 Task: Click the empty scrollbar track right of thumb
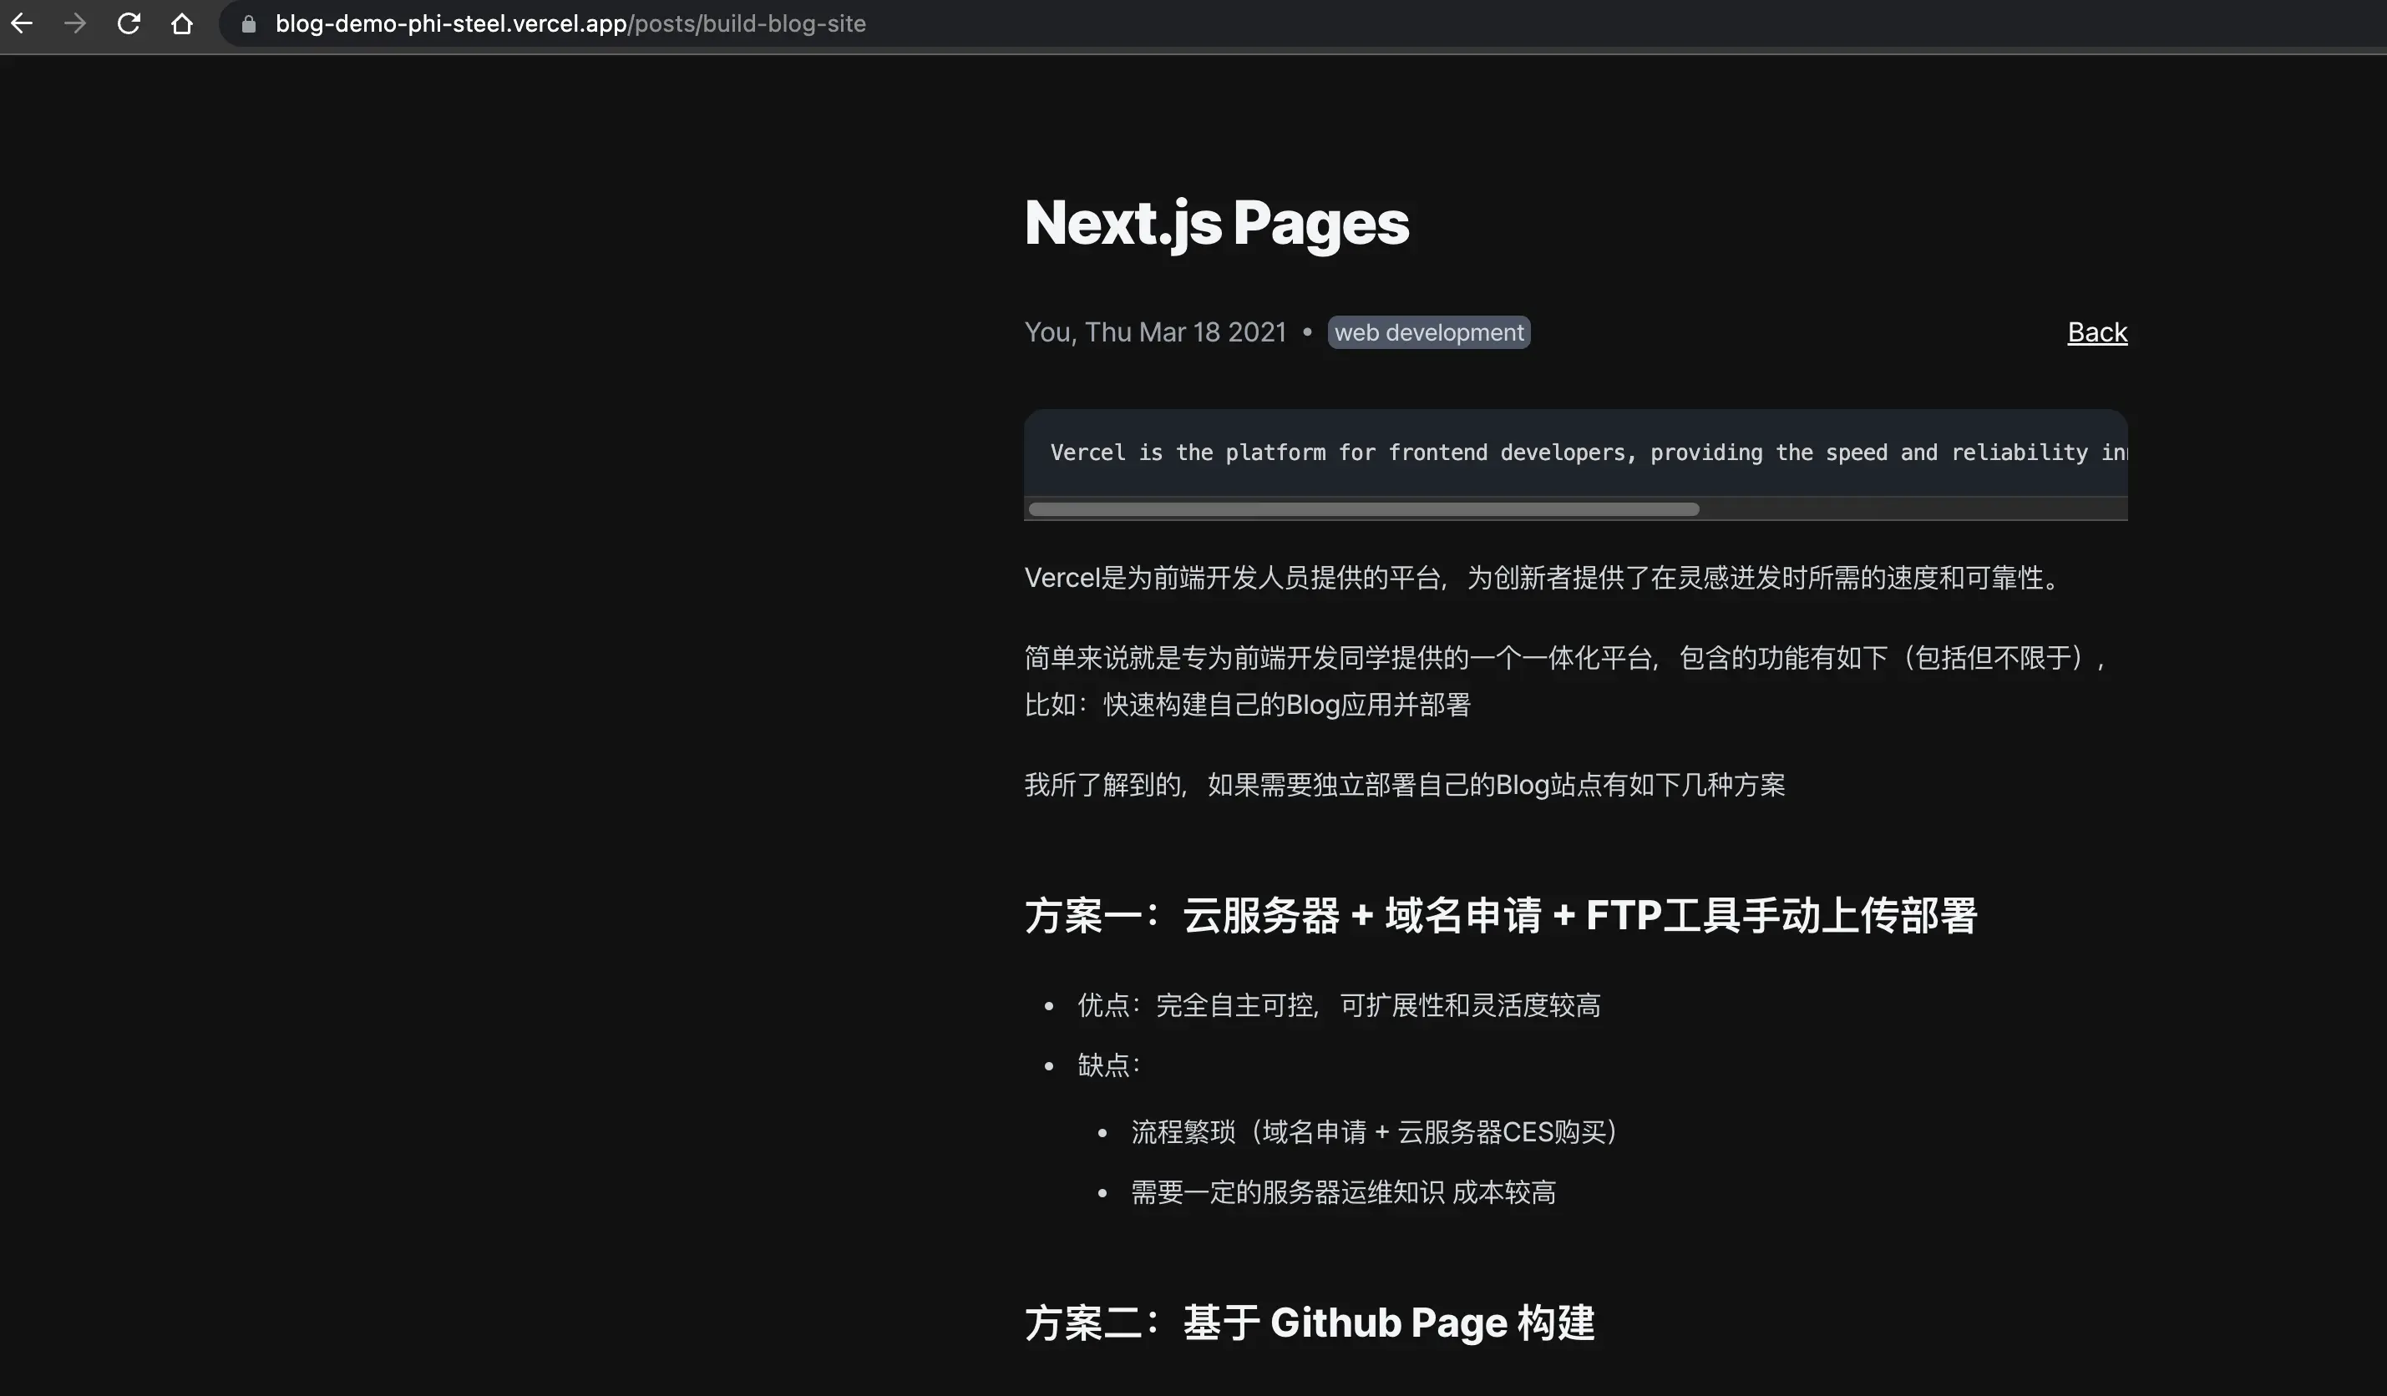[1913, 509]
